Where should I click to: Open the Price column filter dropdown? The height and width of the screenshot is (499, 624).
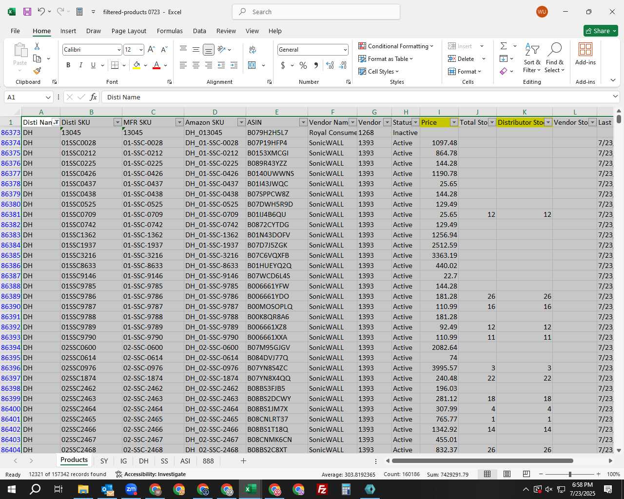[x=454, y=122]
